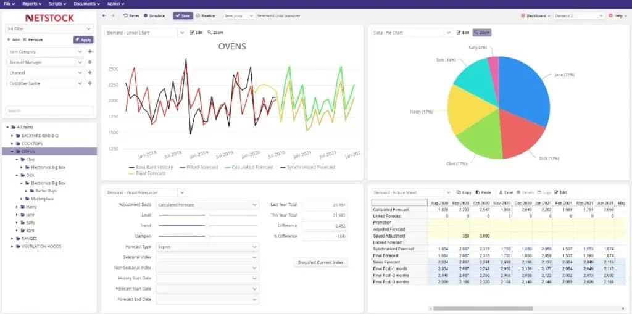The width and height of the screenshot is (632, 314).
Task: Click Zoom above the OVENS line chart
Action: coord(215,33)
